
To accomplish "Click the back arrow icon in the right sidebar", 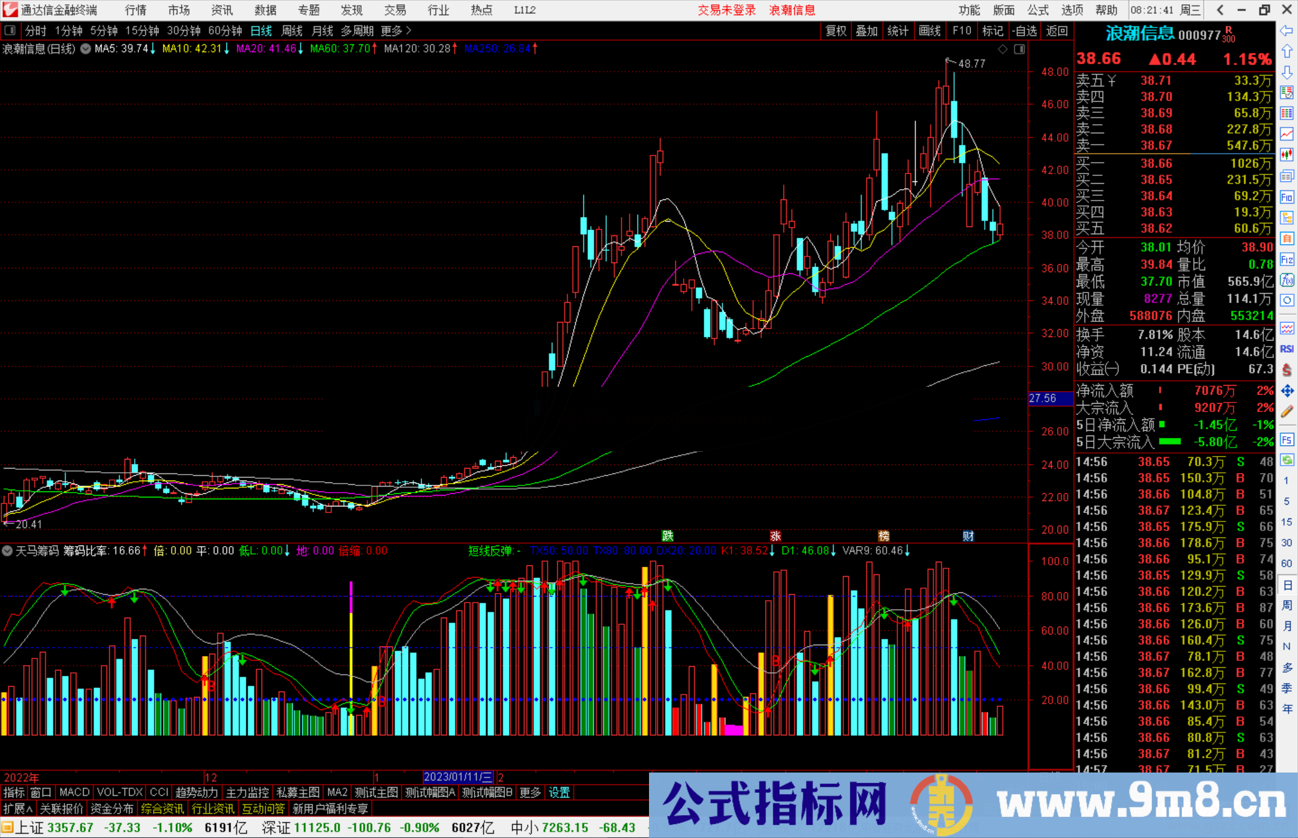I will tap(1287, 31).
